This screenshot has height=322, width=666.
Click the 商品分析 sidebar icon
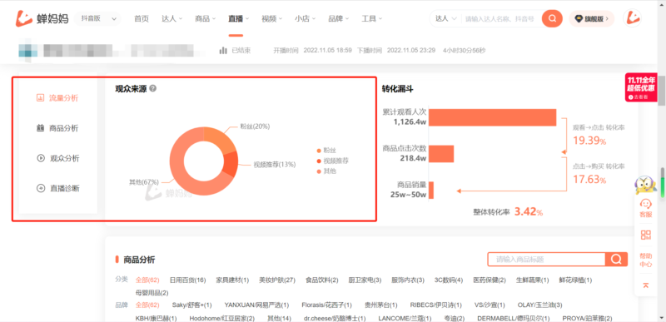(40, 128)
